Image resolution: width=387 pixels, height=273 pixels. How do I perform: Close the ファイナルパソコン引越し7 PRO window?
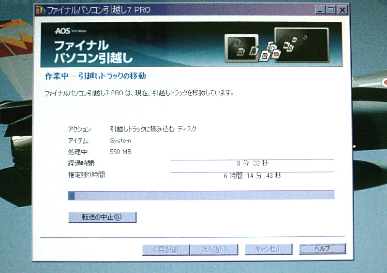(x=342, y=10)
